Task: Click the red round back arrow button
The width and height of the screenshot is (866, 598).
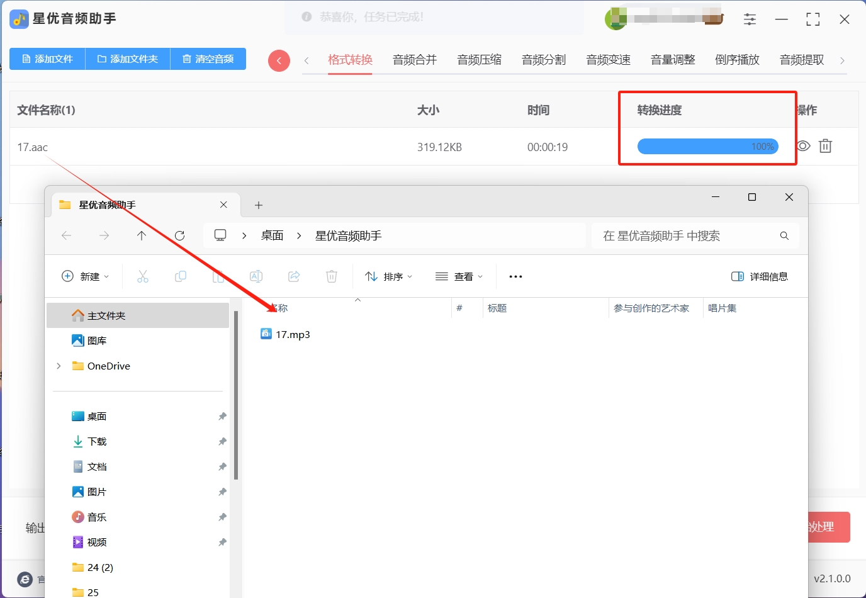Action: click(x=279, y=60)
